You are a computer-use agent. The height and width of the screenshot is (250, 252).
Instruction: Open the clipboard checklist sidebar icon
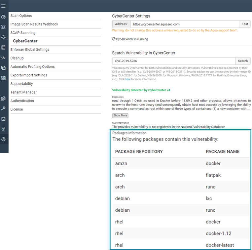3,119
